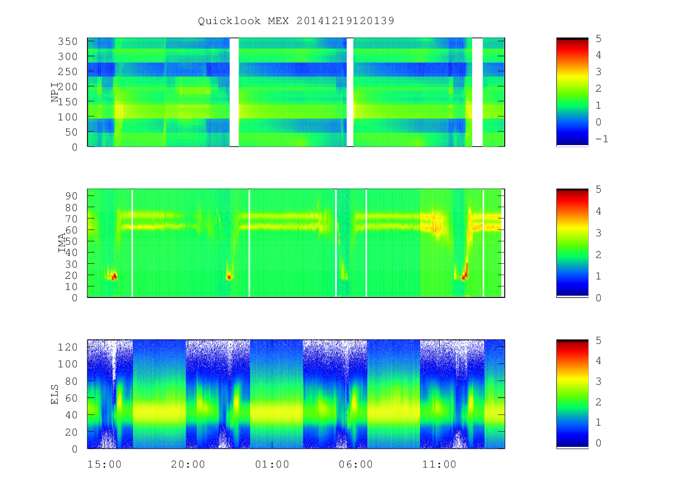Click the 06:00 time tick label
Screen dimensions: 673x504
(x=356, y=465)
